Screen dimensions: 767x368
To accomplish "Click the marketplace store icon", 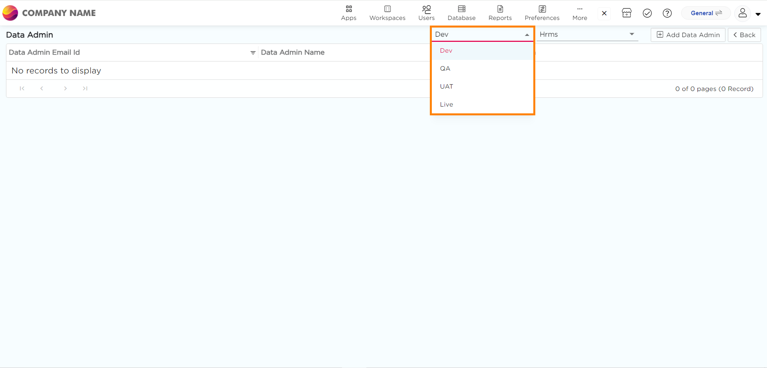I will pos(626,13).
